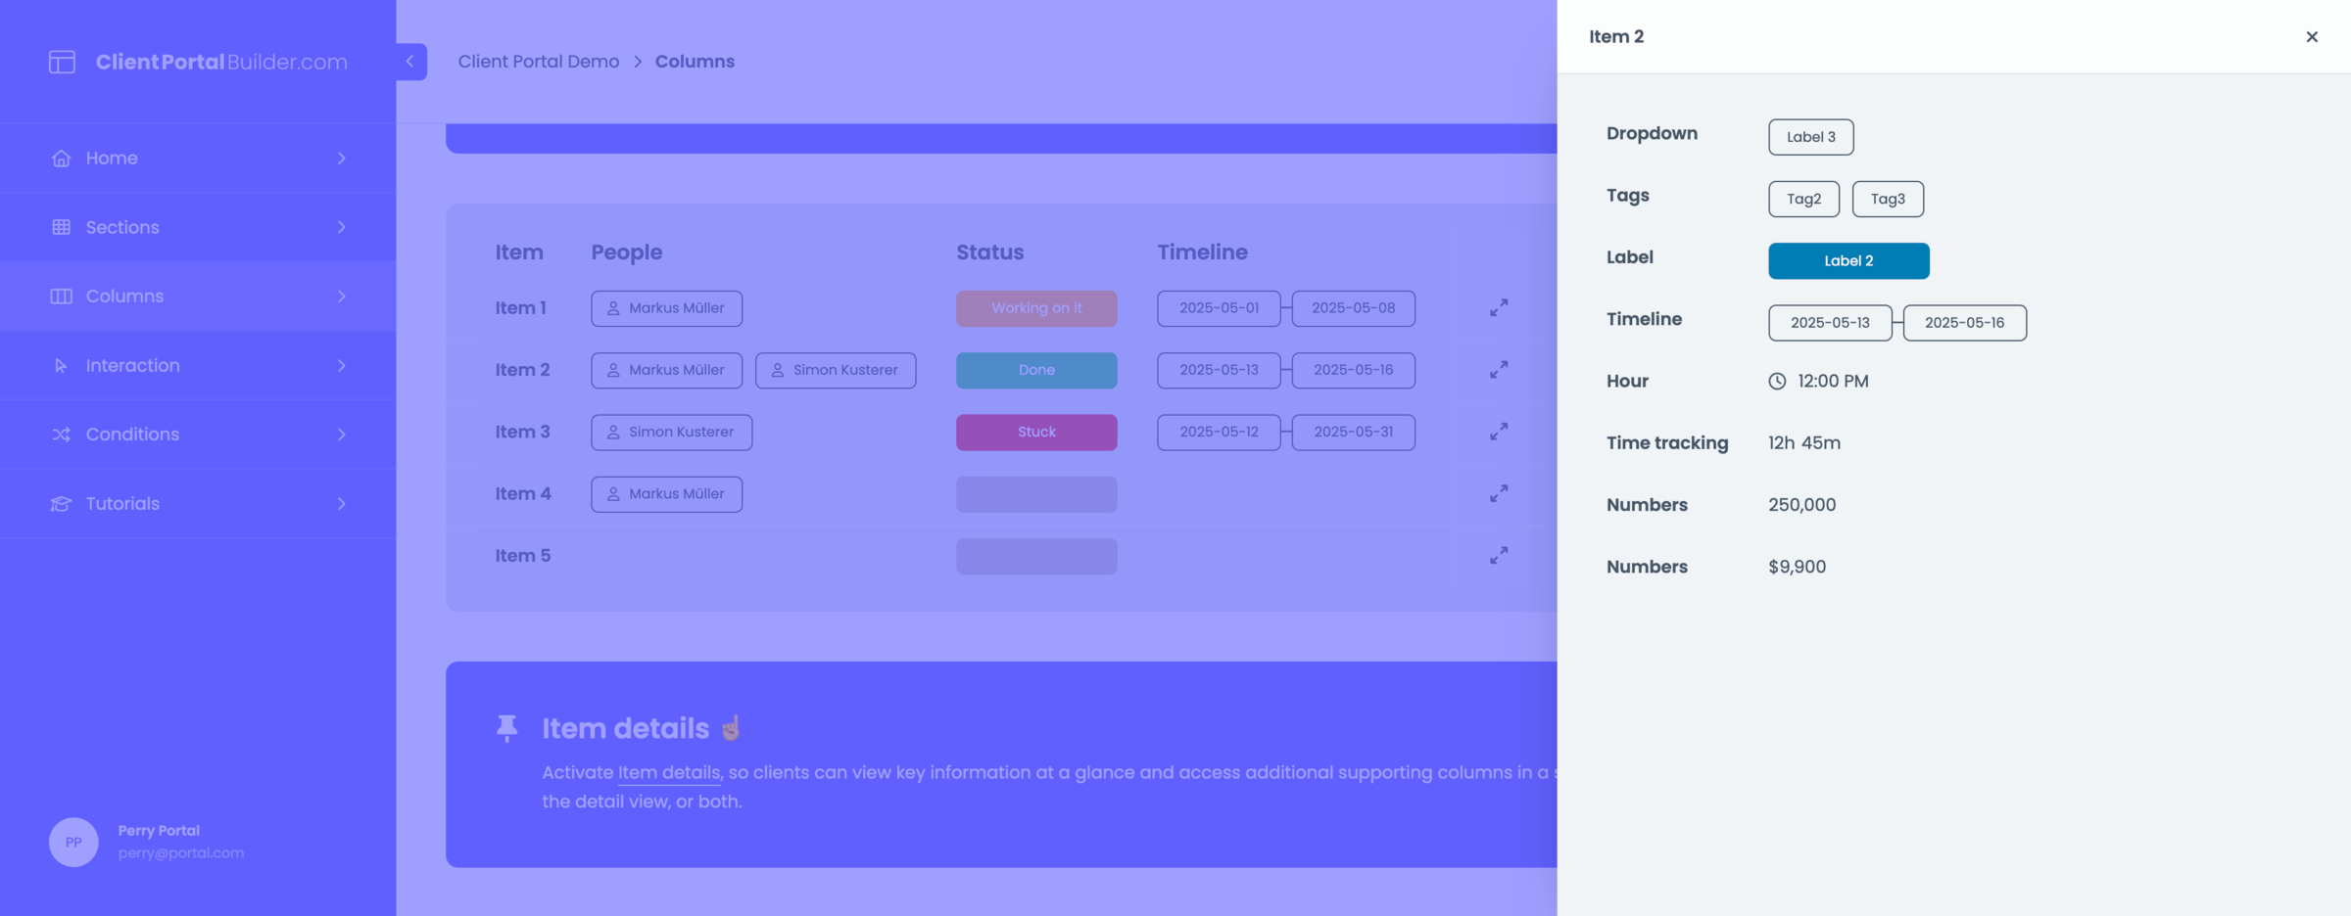Click the clock icon next to 12:00 PM
This screenshot has height=916, width=2351.
(x=1776, y=382)
